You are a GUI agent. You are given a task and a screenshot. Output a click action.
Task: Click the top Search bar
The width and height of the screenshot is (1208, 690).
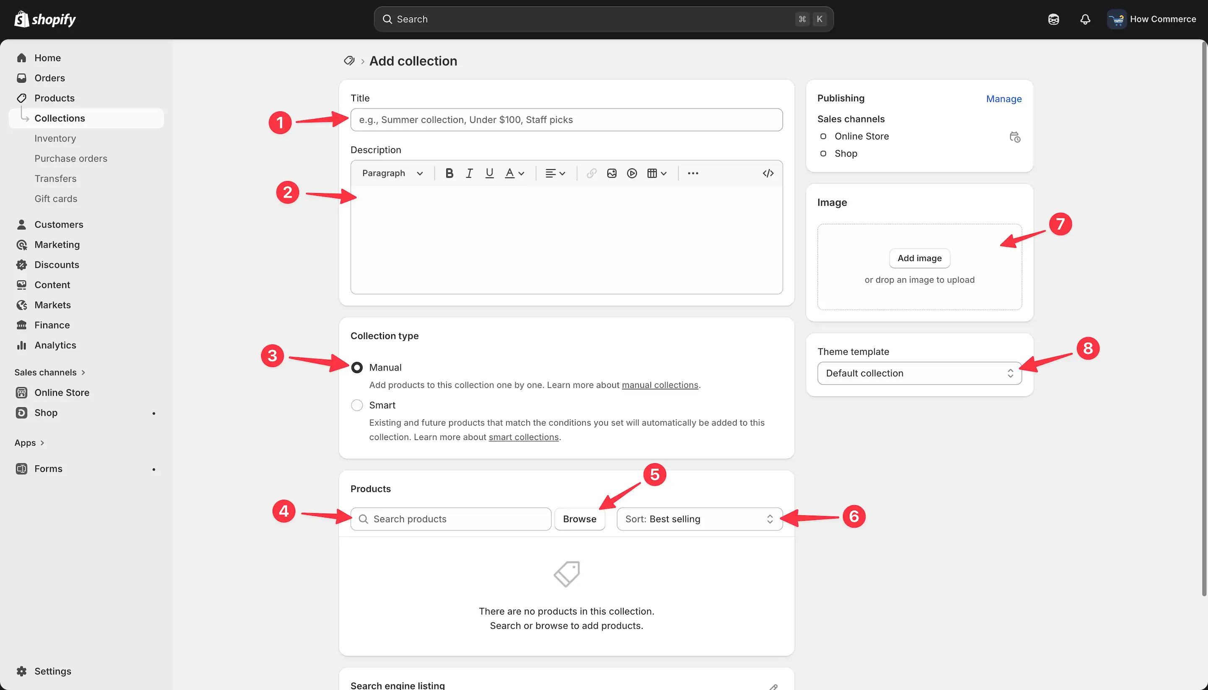tap(604, 19)
